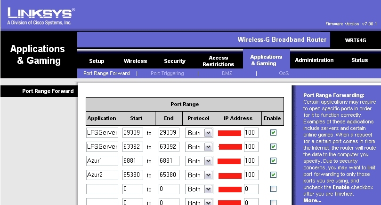
Task: Open the Status tab
Action: pyautogui.click(x=360, y=60)
